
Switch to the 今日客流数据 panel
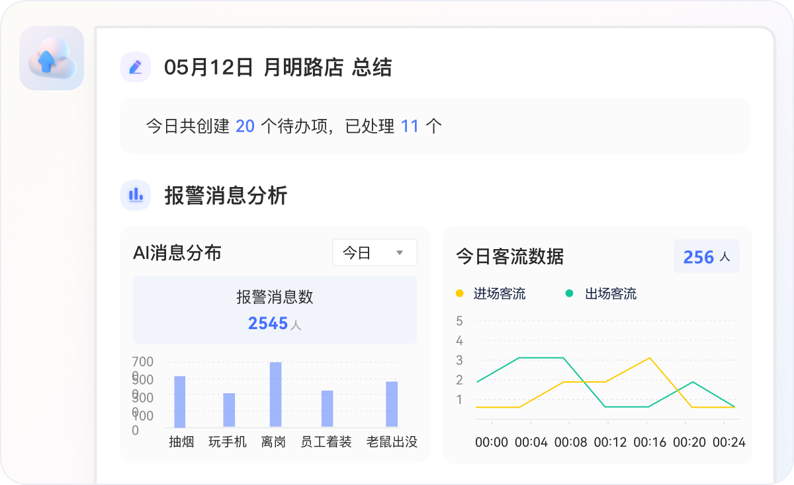pos(509,257)
